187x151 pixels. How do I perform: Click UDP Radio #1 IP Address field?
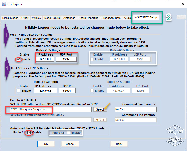click(x=45, y=59)
